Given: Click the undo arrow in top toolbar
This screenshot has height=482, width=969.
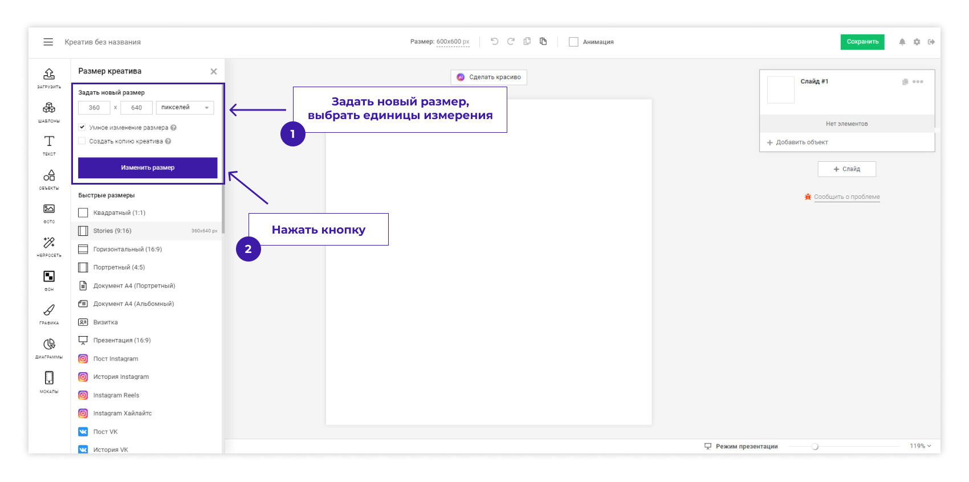Looking at the screenshot, I should [x=494, y=42].
